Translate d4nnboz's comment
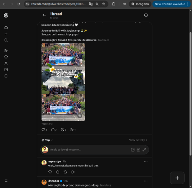The width and height of the screenshot is (192, 188). coord(105,185)
